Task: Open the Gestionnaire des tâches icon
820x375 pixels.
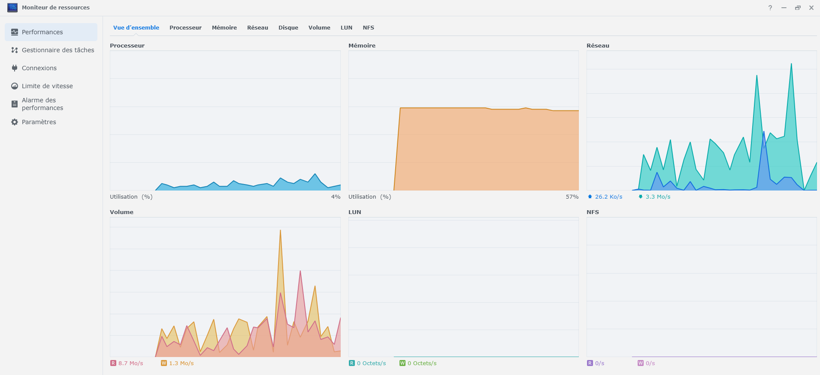Action: point(15,50)
